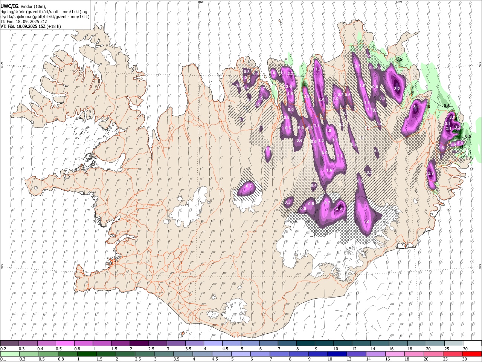The image size is (482, 362).
Task: Click the 3.2 precipitation value on map
Action: point(397,89)
